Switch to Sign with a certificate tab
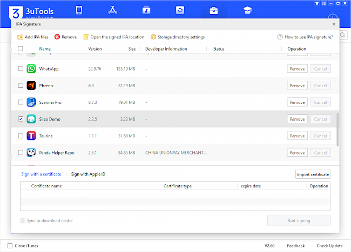351x252 pixels. tap(41, 174)
